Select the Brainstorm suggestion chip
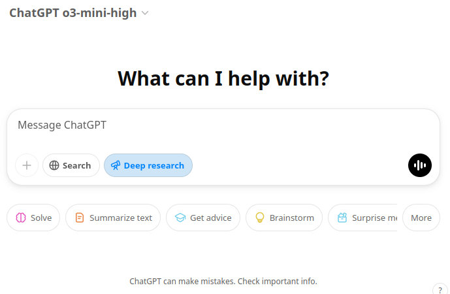 284,218
